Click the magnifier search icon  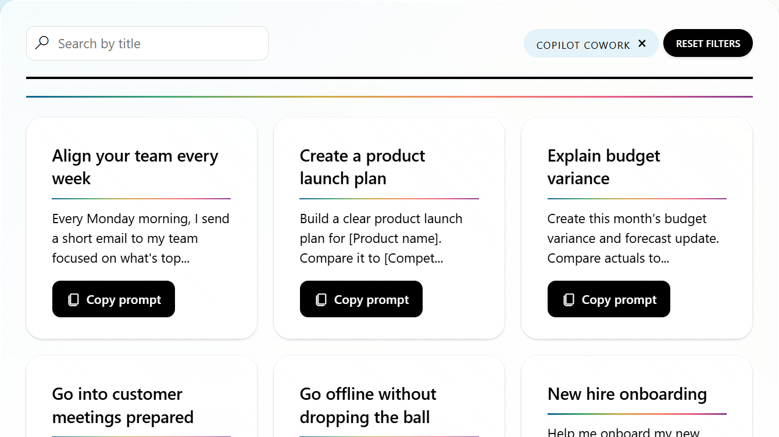pyautogui.click(x=42, y=43)
